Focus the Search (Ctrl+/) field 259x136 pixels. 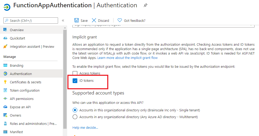[x=31, y=21]
